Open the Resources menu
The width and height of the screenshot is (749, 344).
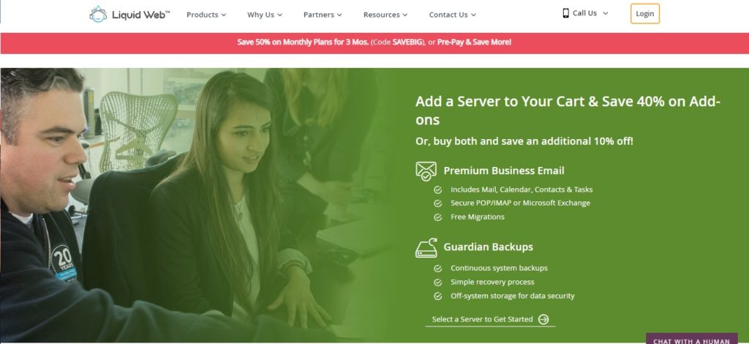385,15
